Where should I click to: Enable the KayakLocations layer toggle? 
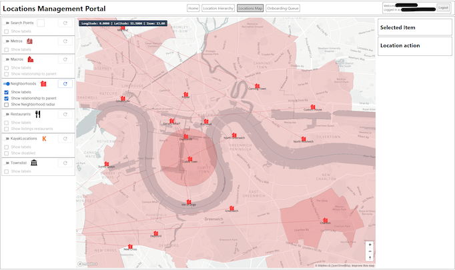7,139
